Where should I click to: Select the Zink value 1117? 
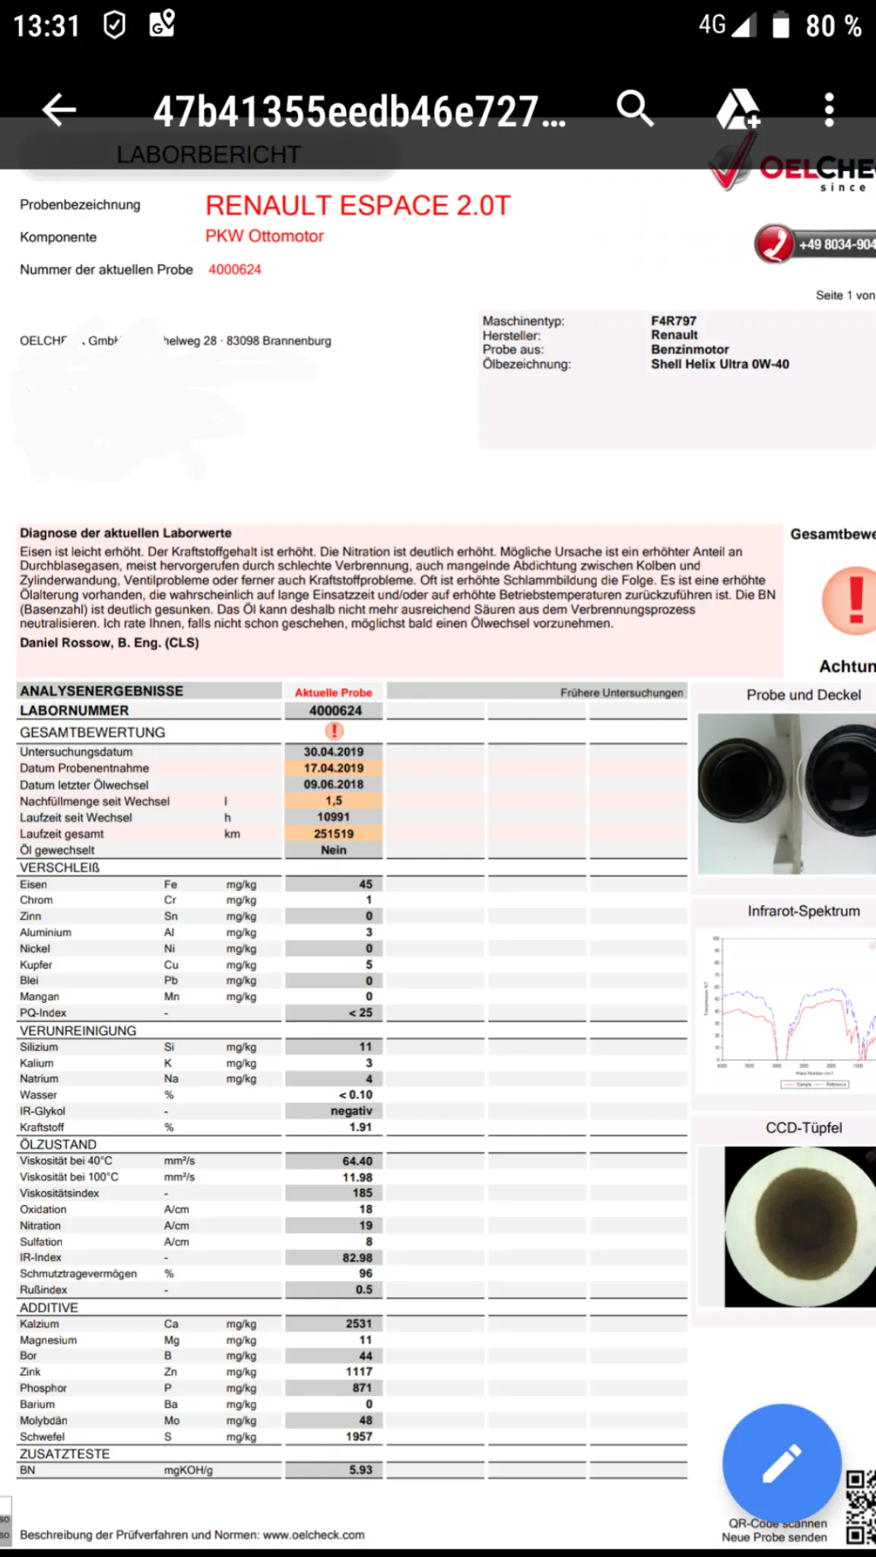pyautogui.click(x=359, y=1372)
